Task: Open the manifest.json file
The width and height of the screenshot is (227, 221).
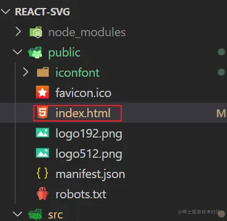Action: [x=90, y=174]
